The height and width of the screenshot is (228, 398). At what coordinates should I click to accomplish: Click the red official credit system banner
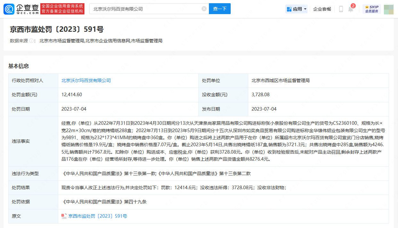coord(63,9)
